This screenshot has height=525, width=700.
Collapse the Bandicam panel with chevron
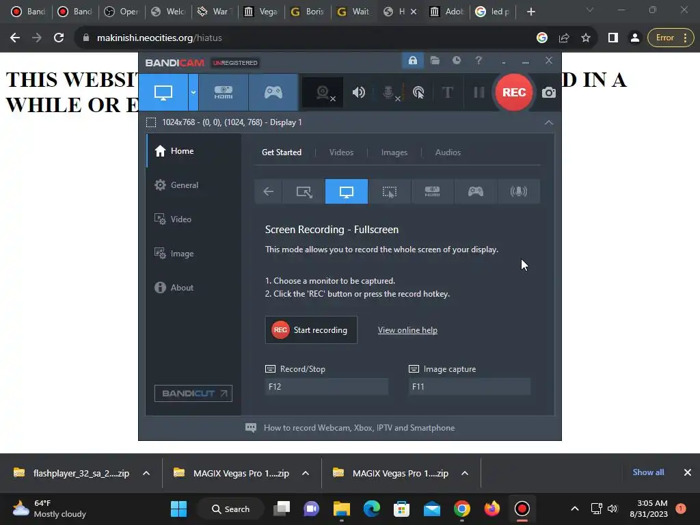[549, 122]
